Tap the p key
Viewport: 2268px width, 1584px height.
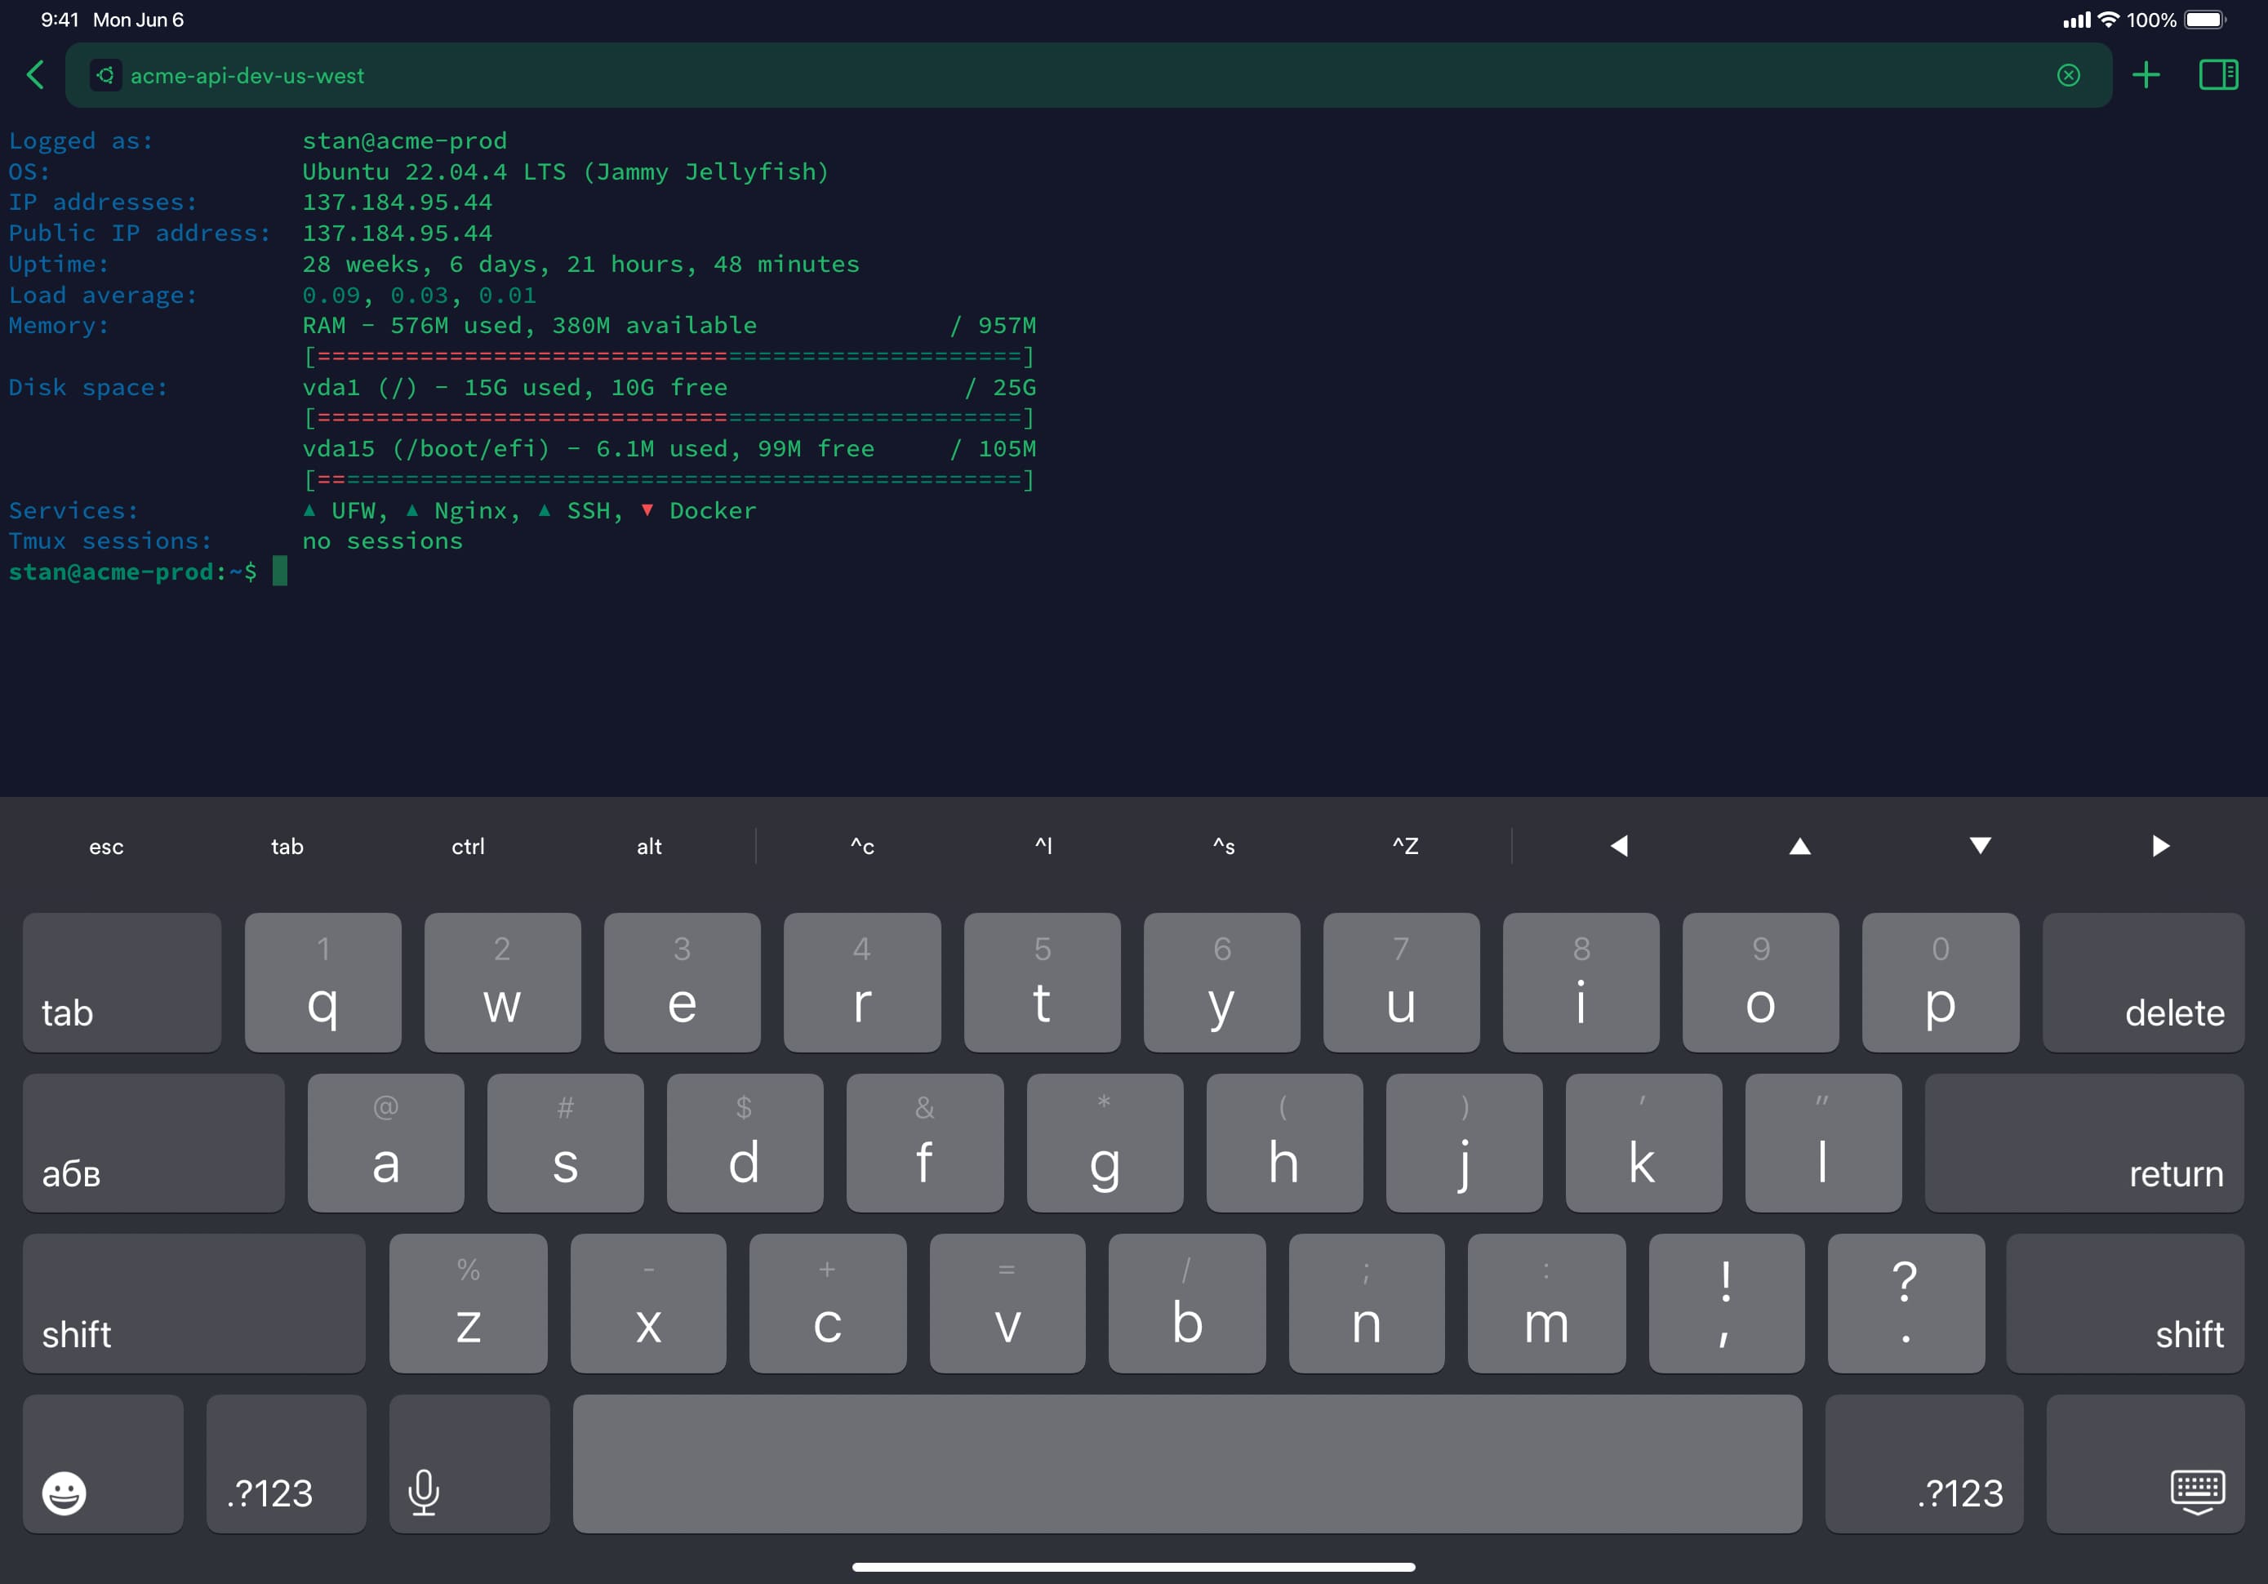pyautogui.click(x=1941, y=982)
